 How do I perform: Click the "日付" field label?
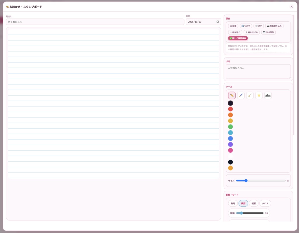pyautogui.click(x=188, y=16)
